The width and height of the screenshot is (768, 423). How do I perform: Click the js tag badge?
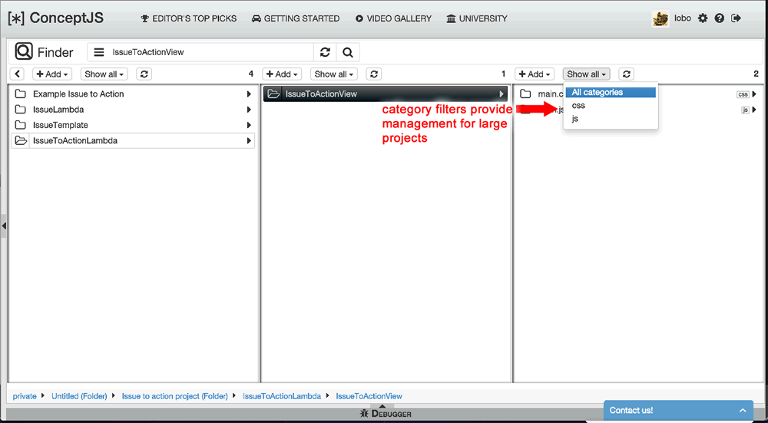[745, 110]
